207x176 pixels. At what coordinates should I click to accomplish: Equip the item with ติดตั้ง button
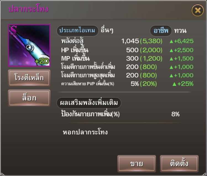(x=179, y=164)
